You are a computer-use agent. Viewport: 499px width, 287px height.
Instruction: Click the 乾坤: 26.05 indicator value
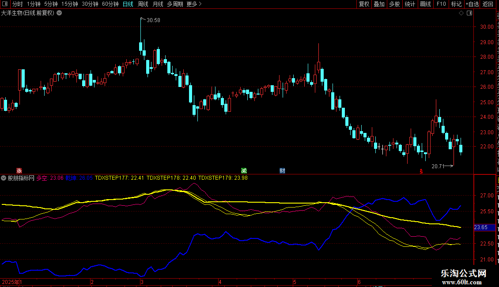click(79, 178)
